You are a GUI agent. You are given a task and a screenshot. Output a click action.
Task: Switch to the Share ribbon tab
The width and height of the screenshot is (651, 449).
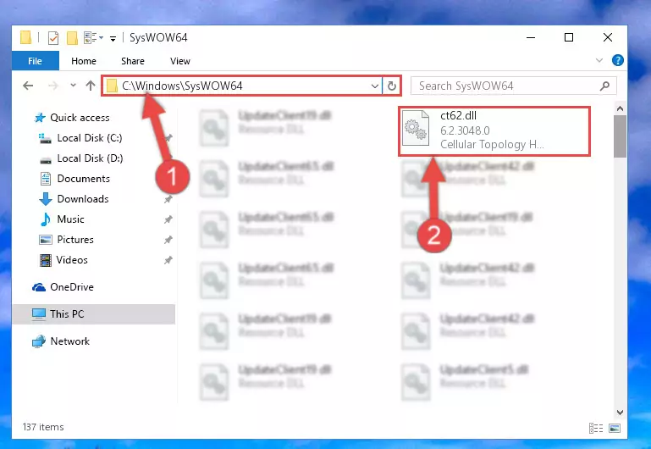[x=133, y=61]
